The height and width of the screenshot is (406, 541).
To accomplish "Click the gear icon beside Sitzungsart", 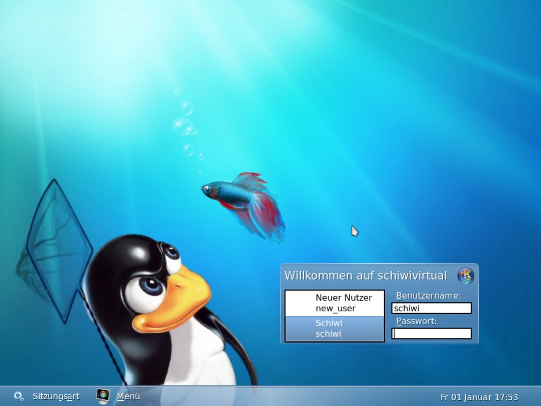I will coord(18,396).
